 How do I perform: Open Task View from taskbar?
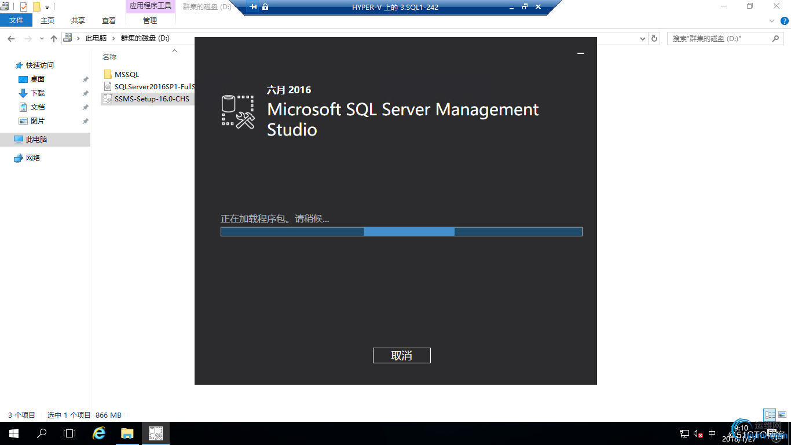pyautogui.click(x=69, y=433)
